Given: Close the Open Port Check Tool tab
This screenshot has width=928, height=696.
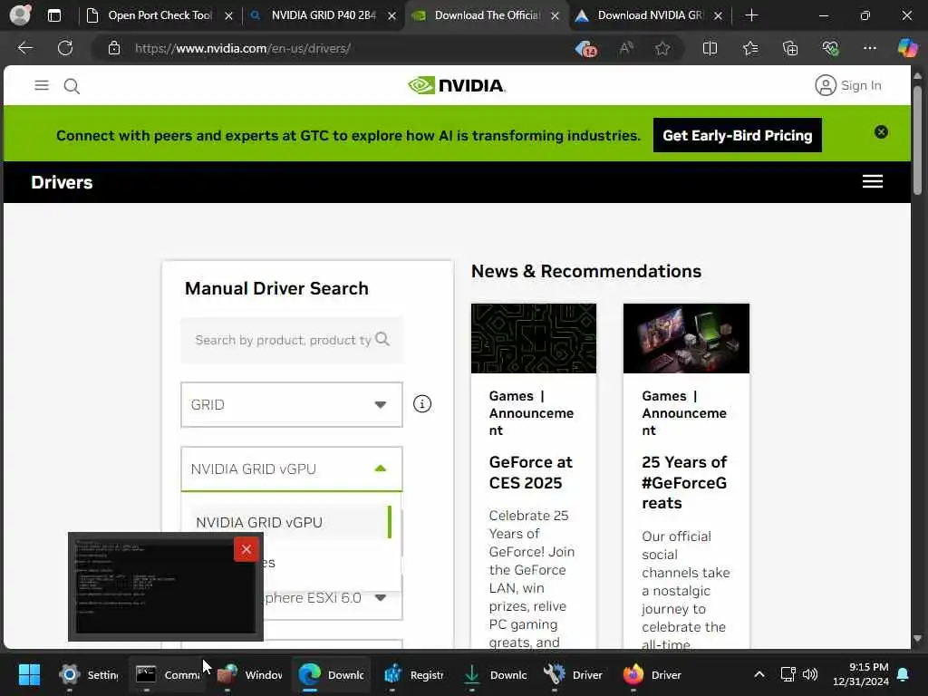Looking at the screenshot, I should click(x=228, y=16).
